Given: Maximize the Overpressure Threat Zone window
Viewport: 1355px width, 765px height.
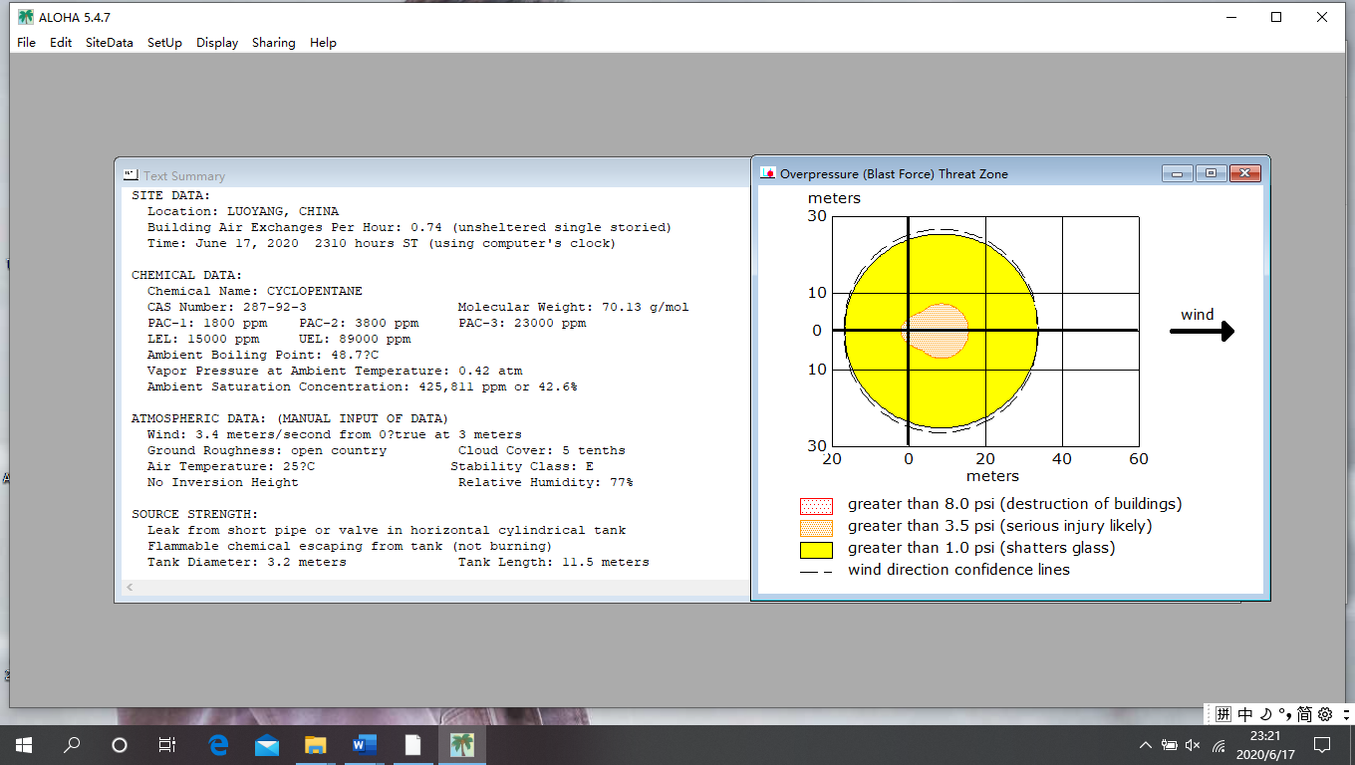Looking at the screenshot, I should [x=1211, y=173].
